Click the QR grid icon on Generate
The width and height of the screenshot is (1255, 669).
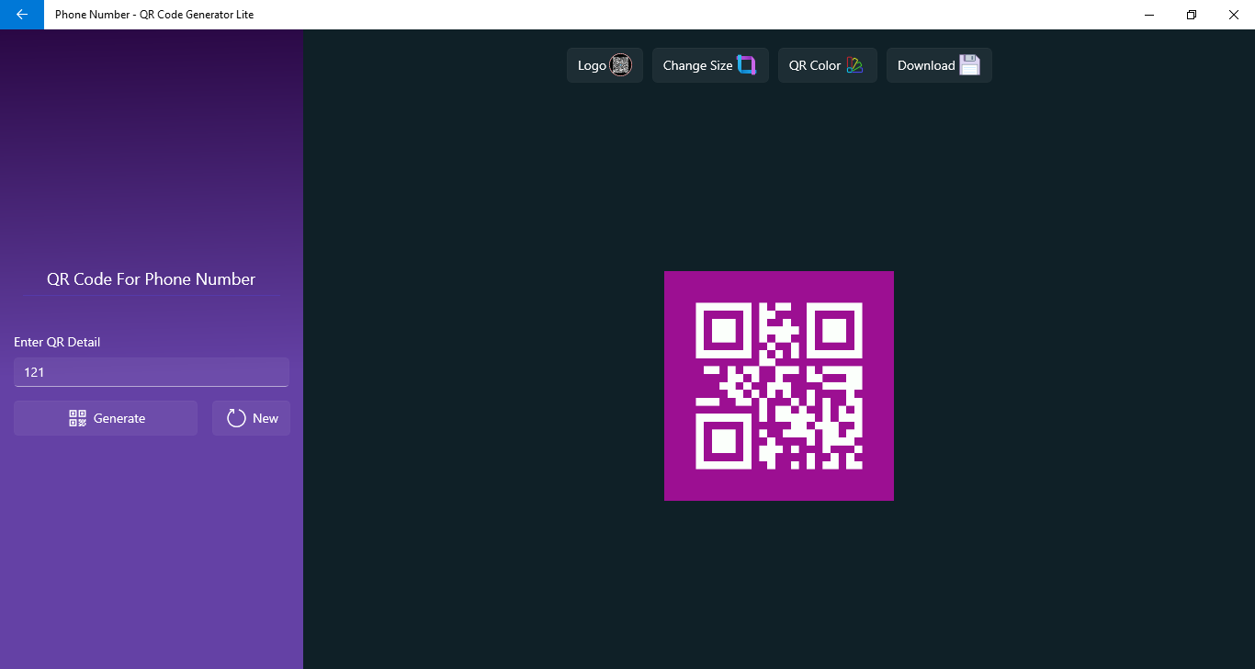pos(78,418)
